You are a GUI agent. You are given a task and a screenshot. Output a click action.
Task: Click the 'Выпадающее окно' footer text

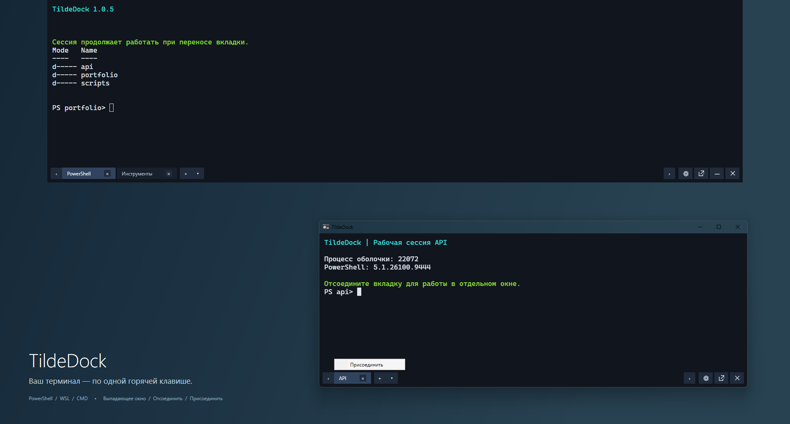[x=124, y=399]
